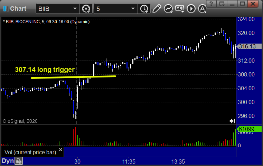Click the BIIB, BIOGEN INC chart title text
Screen dimensions: 263x166
pos(46,22)
